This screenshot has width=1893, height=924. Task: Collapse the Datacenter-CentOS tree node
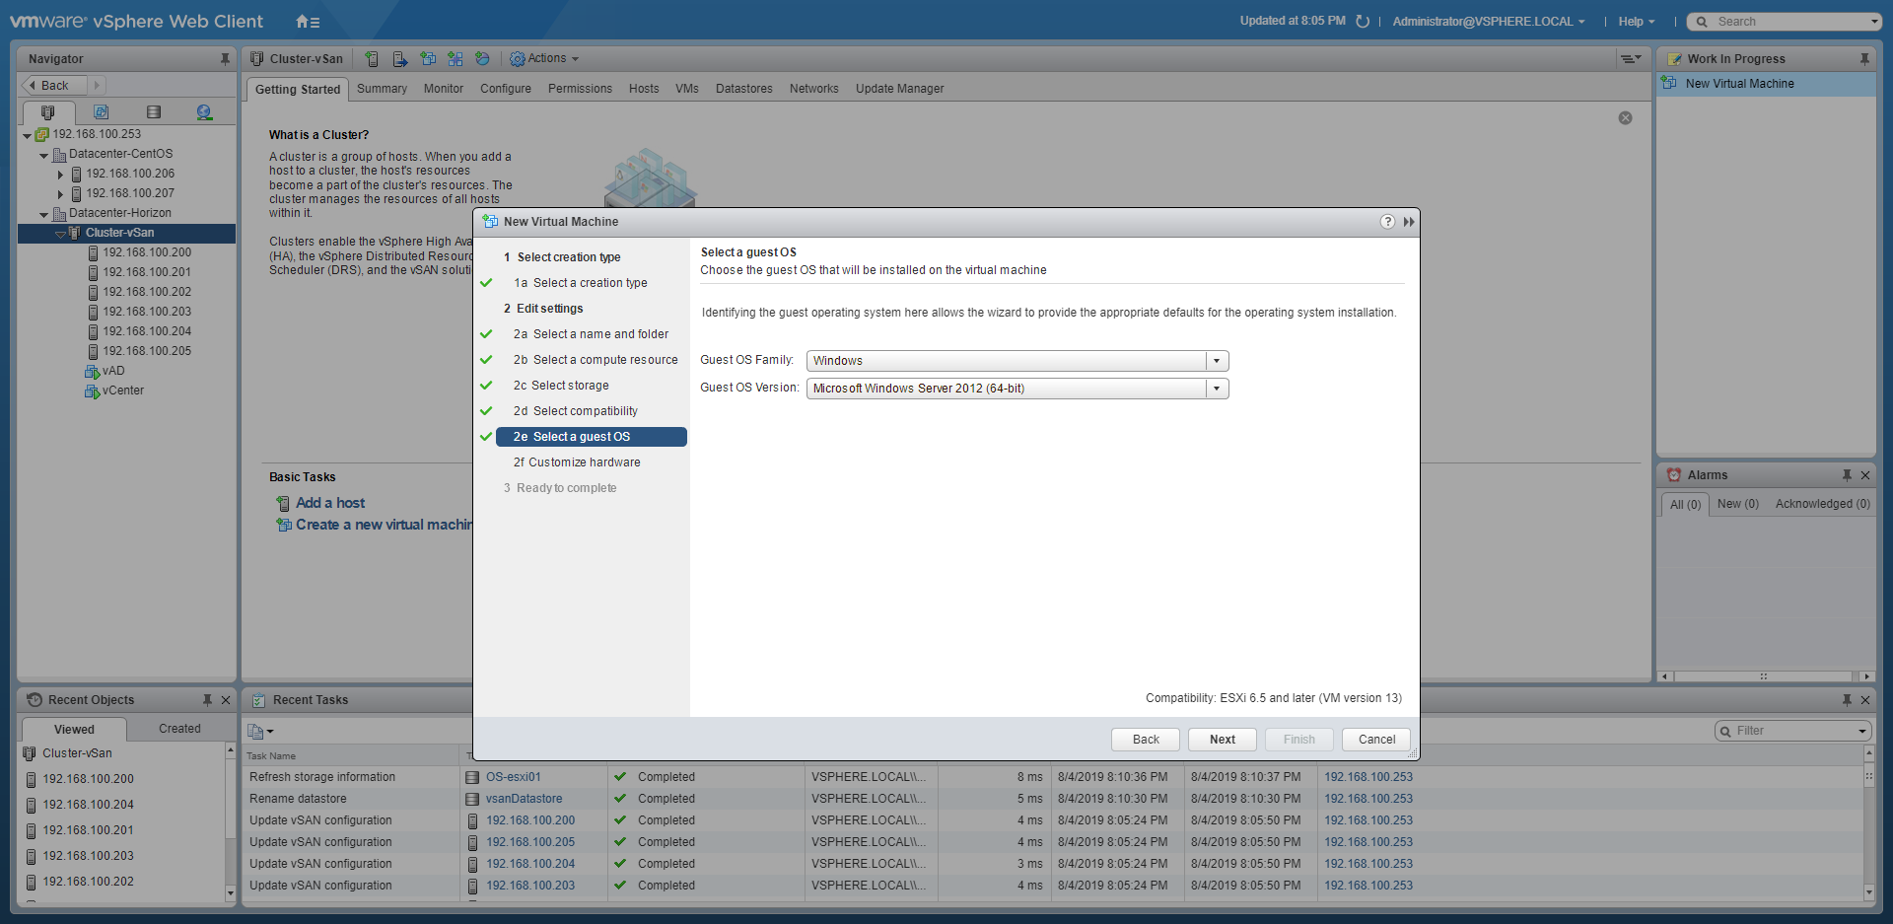coord(44,155)
